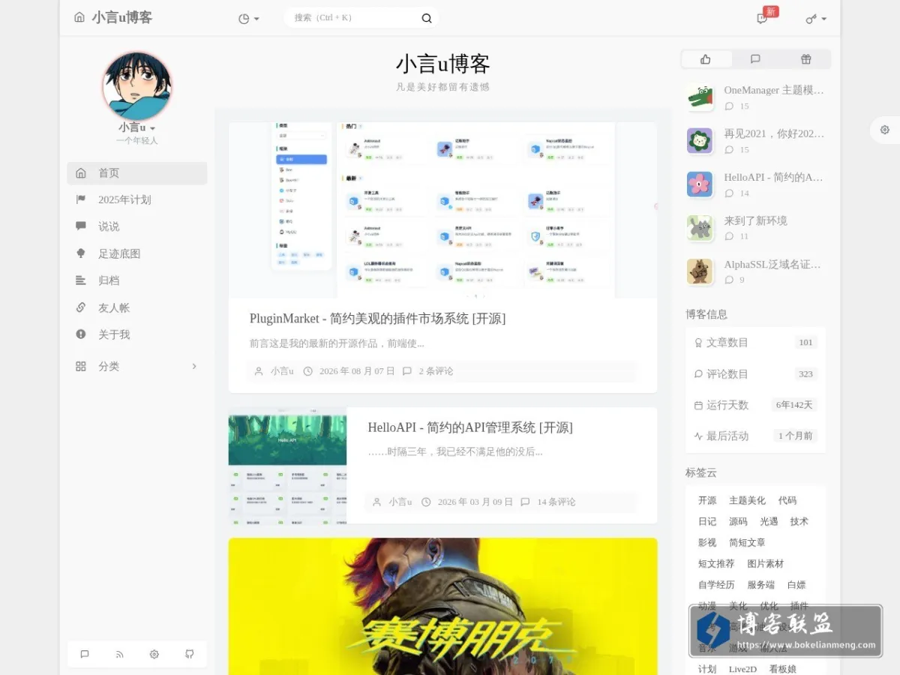This screenshot has height=675, width=900.
Task: Select the gift icon tab
Action: (x=806, y=59)
